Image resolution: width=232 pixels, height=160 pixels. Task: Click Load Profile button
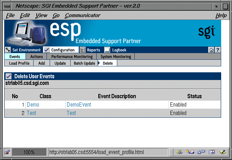coord(19,63)
